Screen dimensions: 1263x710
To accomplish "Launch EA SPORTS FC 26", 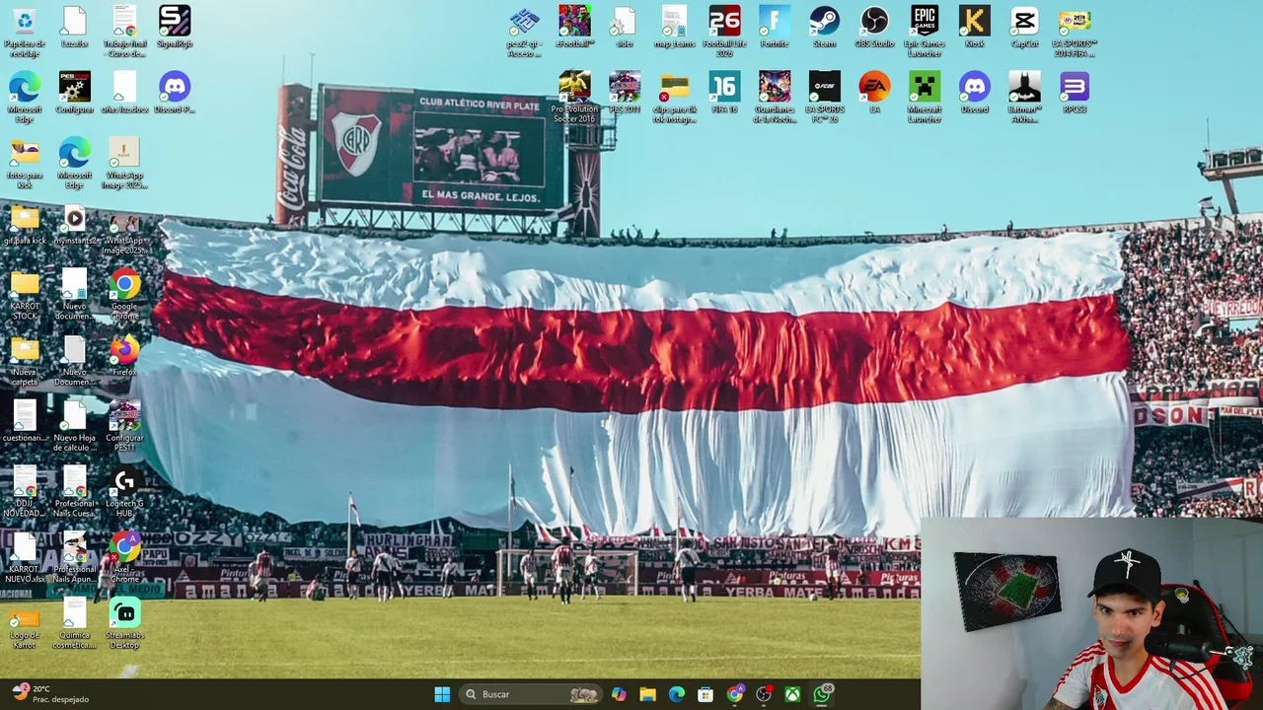I will pos(824,97).
